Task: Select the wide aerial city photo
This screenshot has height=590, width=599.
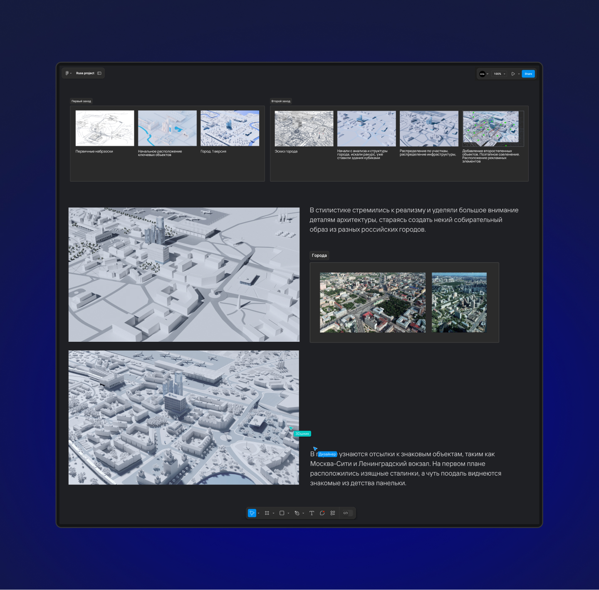Action: click(373, 302)
